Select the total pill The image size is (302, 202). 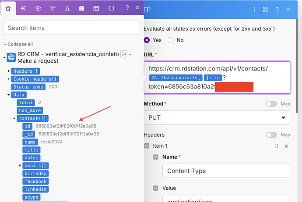point(26,103)
